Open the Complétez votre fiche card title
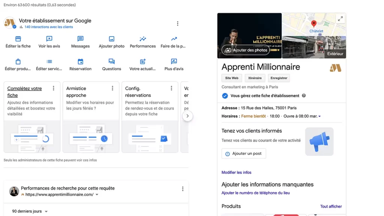Image resolution: width=384 pixels, height=216 pixels. [x=24, y=92]
